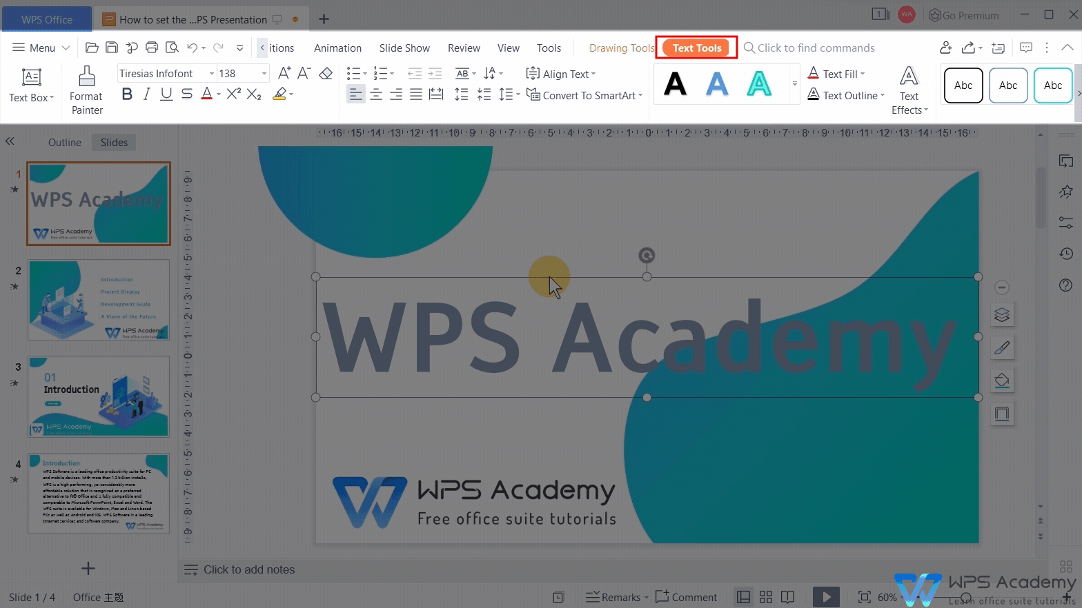Switch to Outline pane

pyautogui.click(x=65, y=142)
